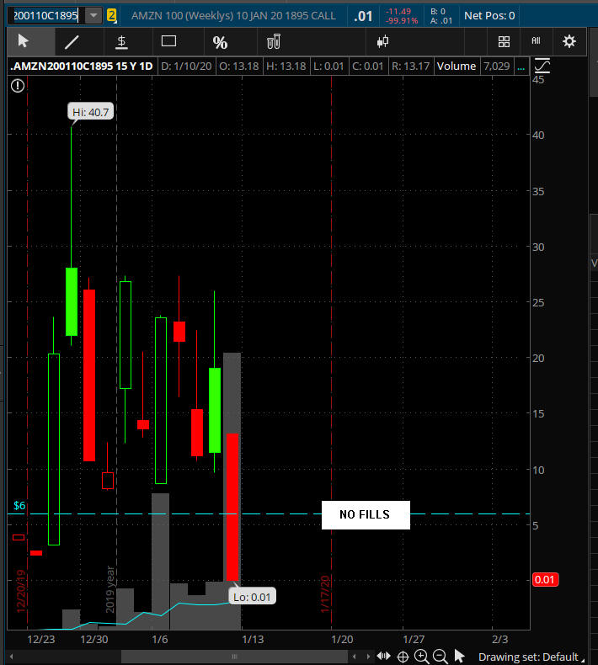Screen dimensions: 598x665
Task: Click the small left arrow near scrollbar end
Action: (355, 657)
